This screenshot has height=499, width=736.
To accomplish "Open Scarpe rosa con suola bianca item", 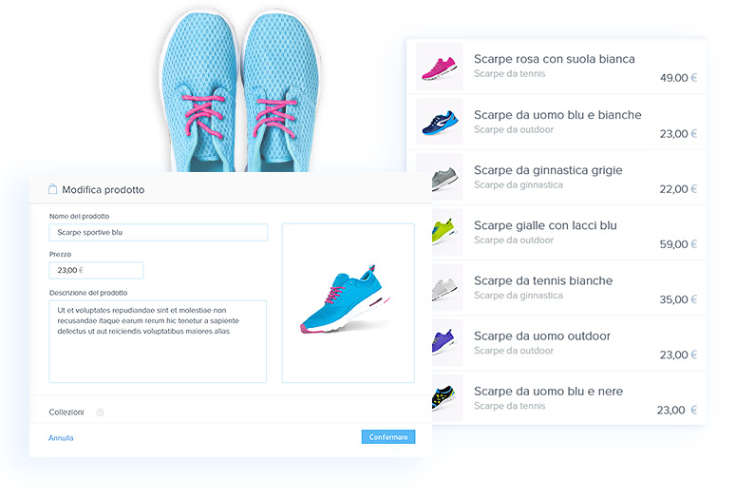I will coord(554,59).
